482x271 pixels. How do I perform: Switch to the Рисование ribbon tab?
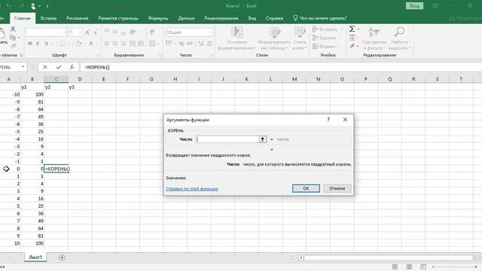[x=77, y=18]
